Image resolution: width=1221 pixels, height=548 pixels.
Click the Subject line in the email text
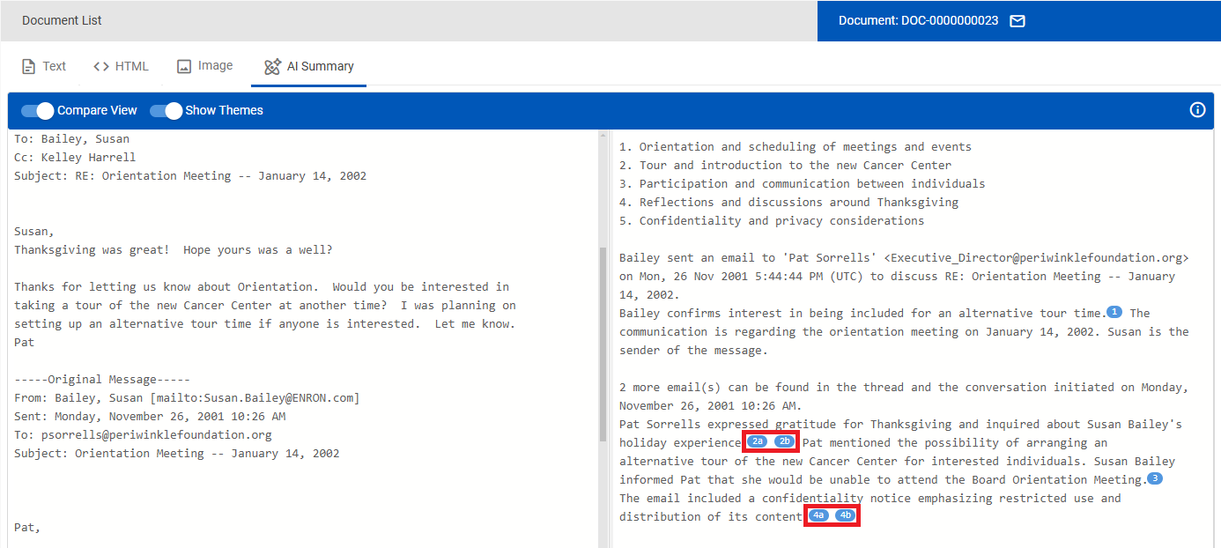coord(190,176)
